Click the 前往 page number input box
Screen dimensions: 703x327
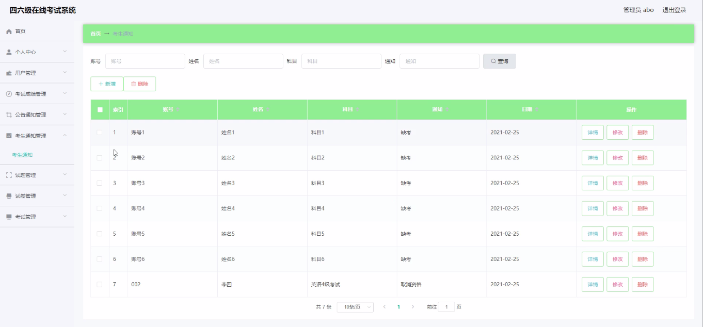click(x=446, y=307)
